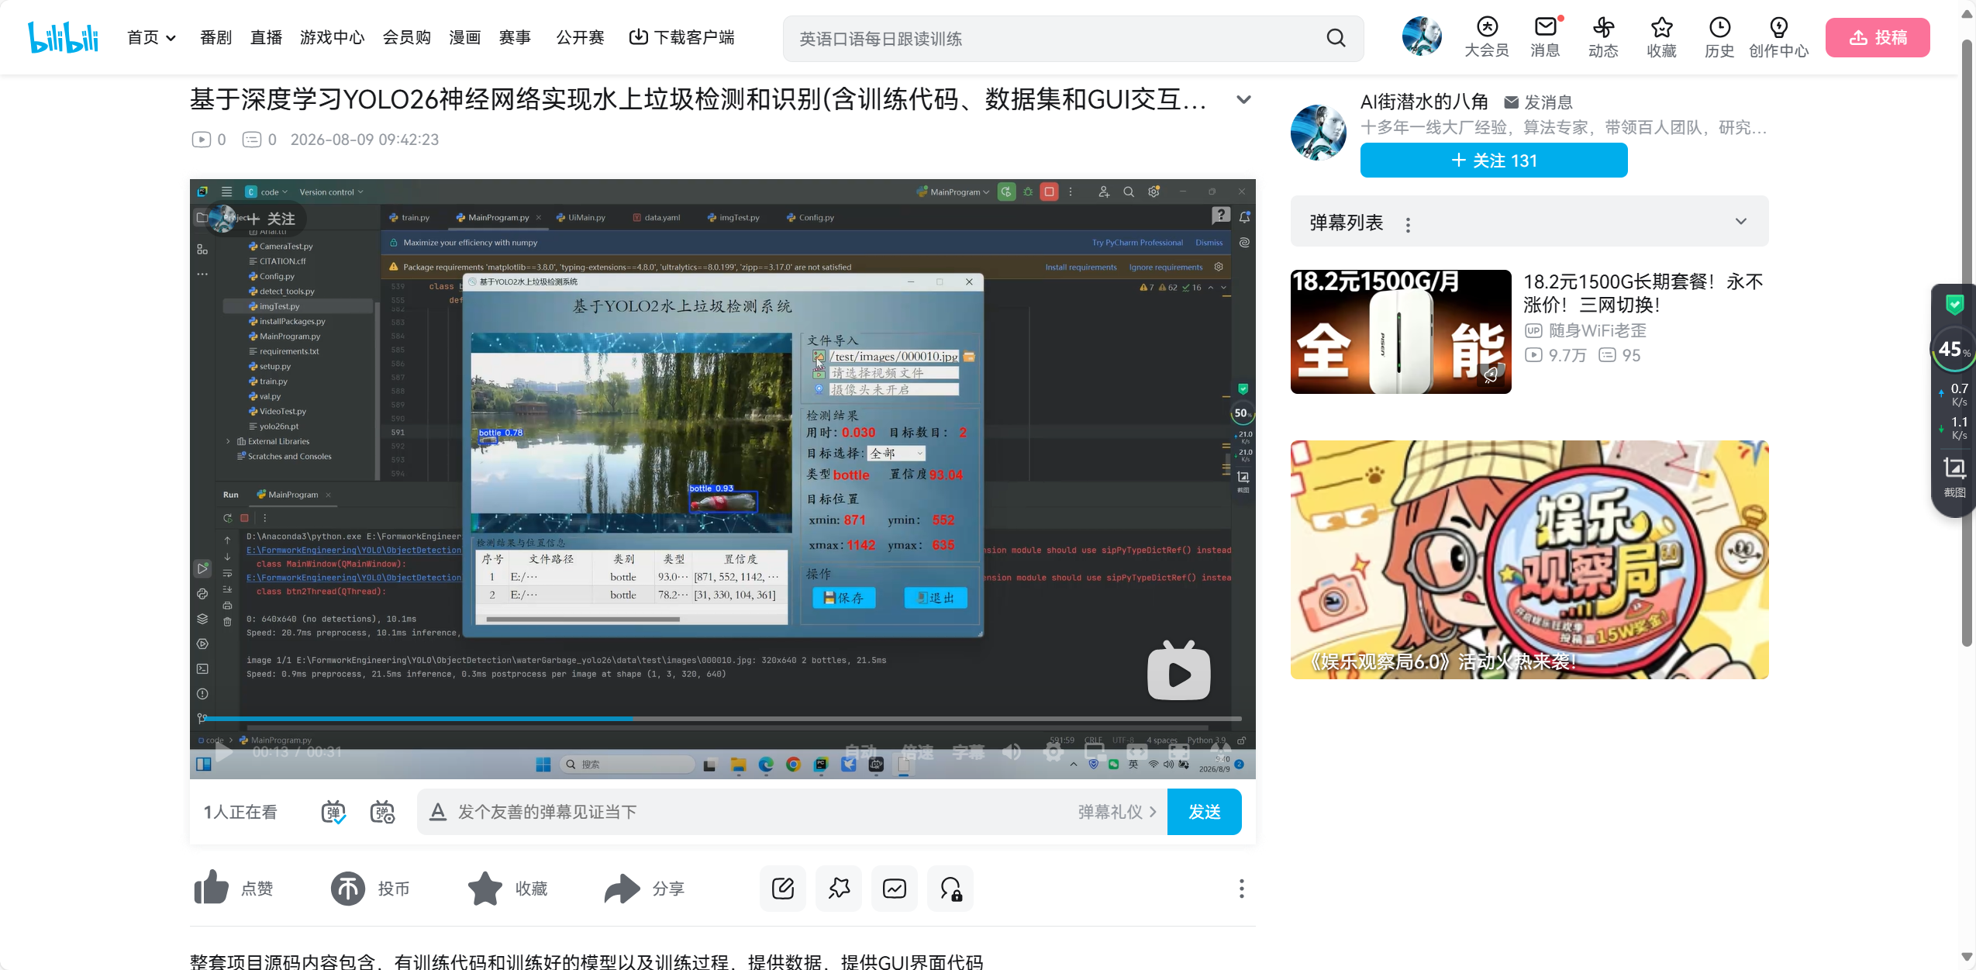Open uploader avatar beside AI街潜水的八角
The height and width of the screenshot is (970, 1976).
pos(1319,133)
